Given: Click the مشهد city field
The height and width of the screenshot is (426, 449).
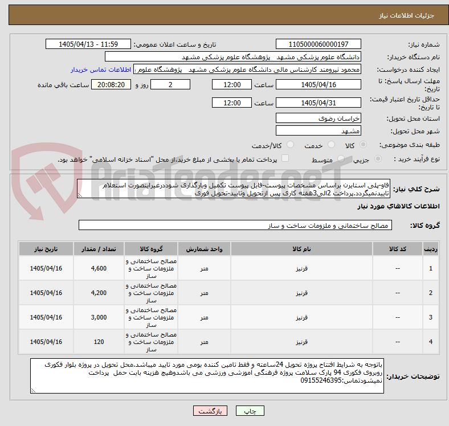Looking at the screenshot, I should click(318, 130).
